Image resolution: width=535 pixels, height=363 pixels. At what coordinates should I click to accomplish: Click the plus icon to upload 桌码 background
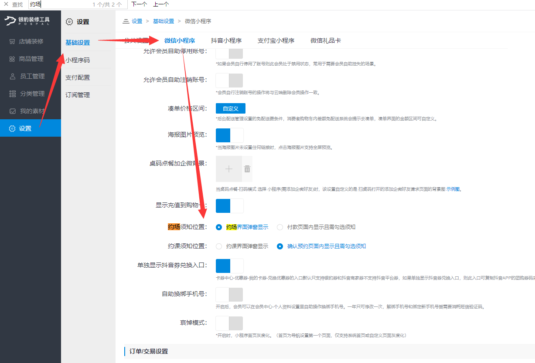[228, 169]
